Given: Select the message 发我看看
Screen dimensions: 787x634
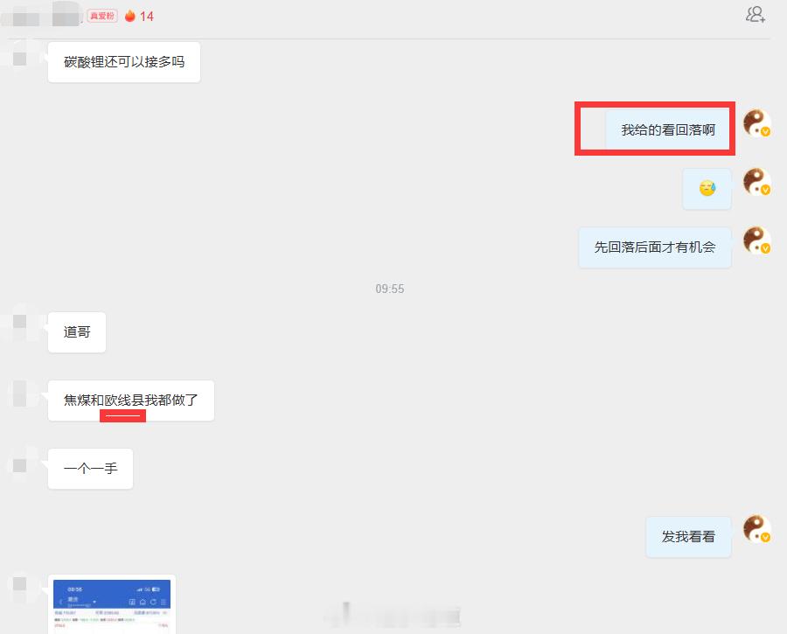Looking at the screenshot, I should [688, 537].
